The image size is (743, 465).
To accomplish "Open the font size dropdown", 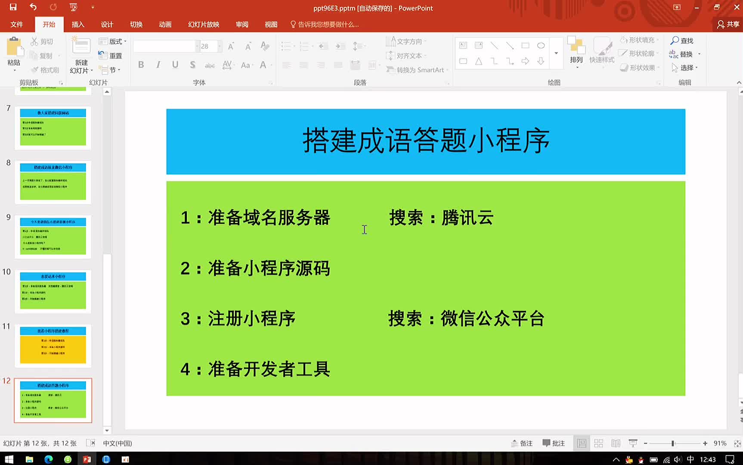I will click(x=219, y=46).
